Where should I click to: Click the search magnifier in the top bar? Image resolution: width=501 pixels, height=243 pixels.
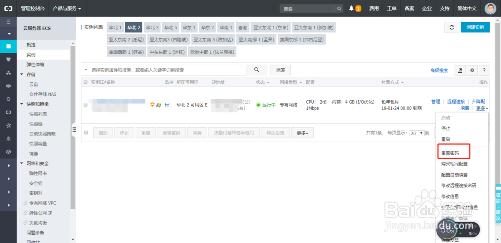(339, 9)
